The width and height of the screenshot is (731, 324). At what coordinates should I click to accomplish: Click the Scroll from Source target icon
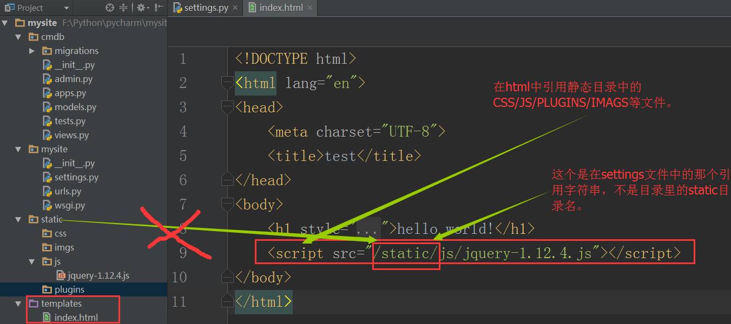pyautogui.click(x=110, y=8)
